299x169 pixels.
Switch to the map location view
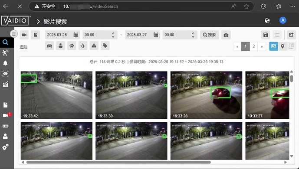pos(283,46)
